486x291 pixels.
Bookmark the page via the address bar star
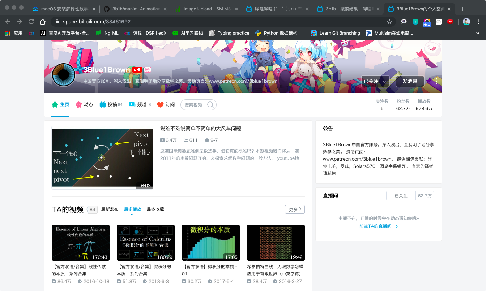tap(389, 22)
